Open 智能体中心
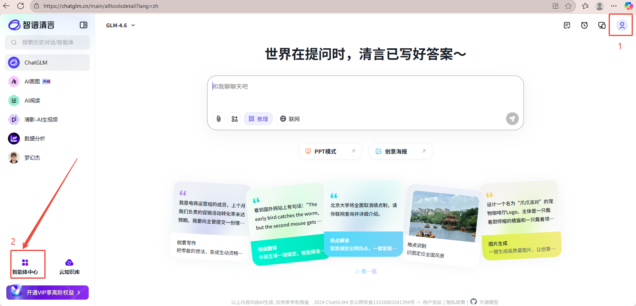The width and height of the screenshot is (636, 306). (x=25, y=266)
